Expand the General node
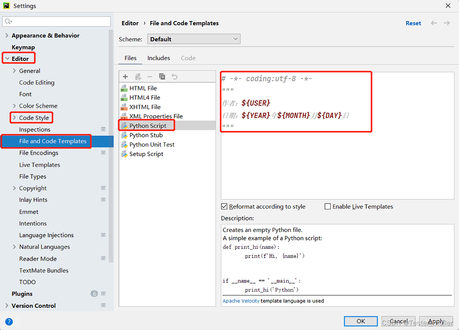The image size is (459, 330). click(x=14, y=70)
